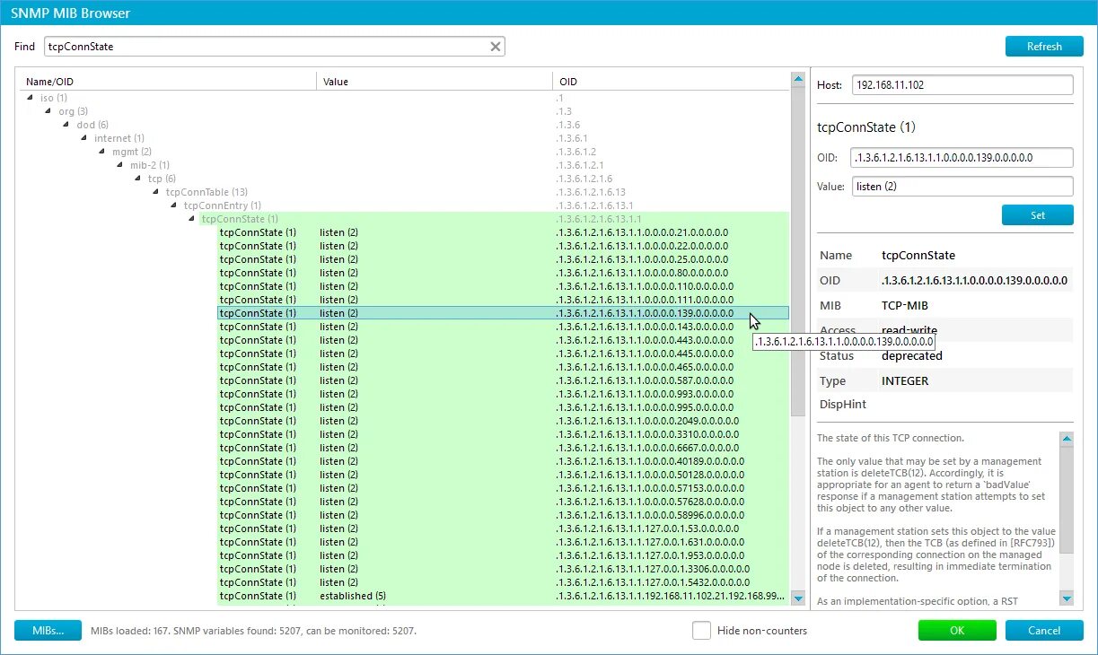This screenshot has width=1098, height=655.
Task: Click the Host input field
Action: (962, 84)
